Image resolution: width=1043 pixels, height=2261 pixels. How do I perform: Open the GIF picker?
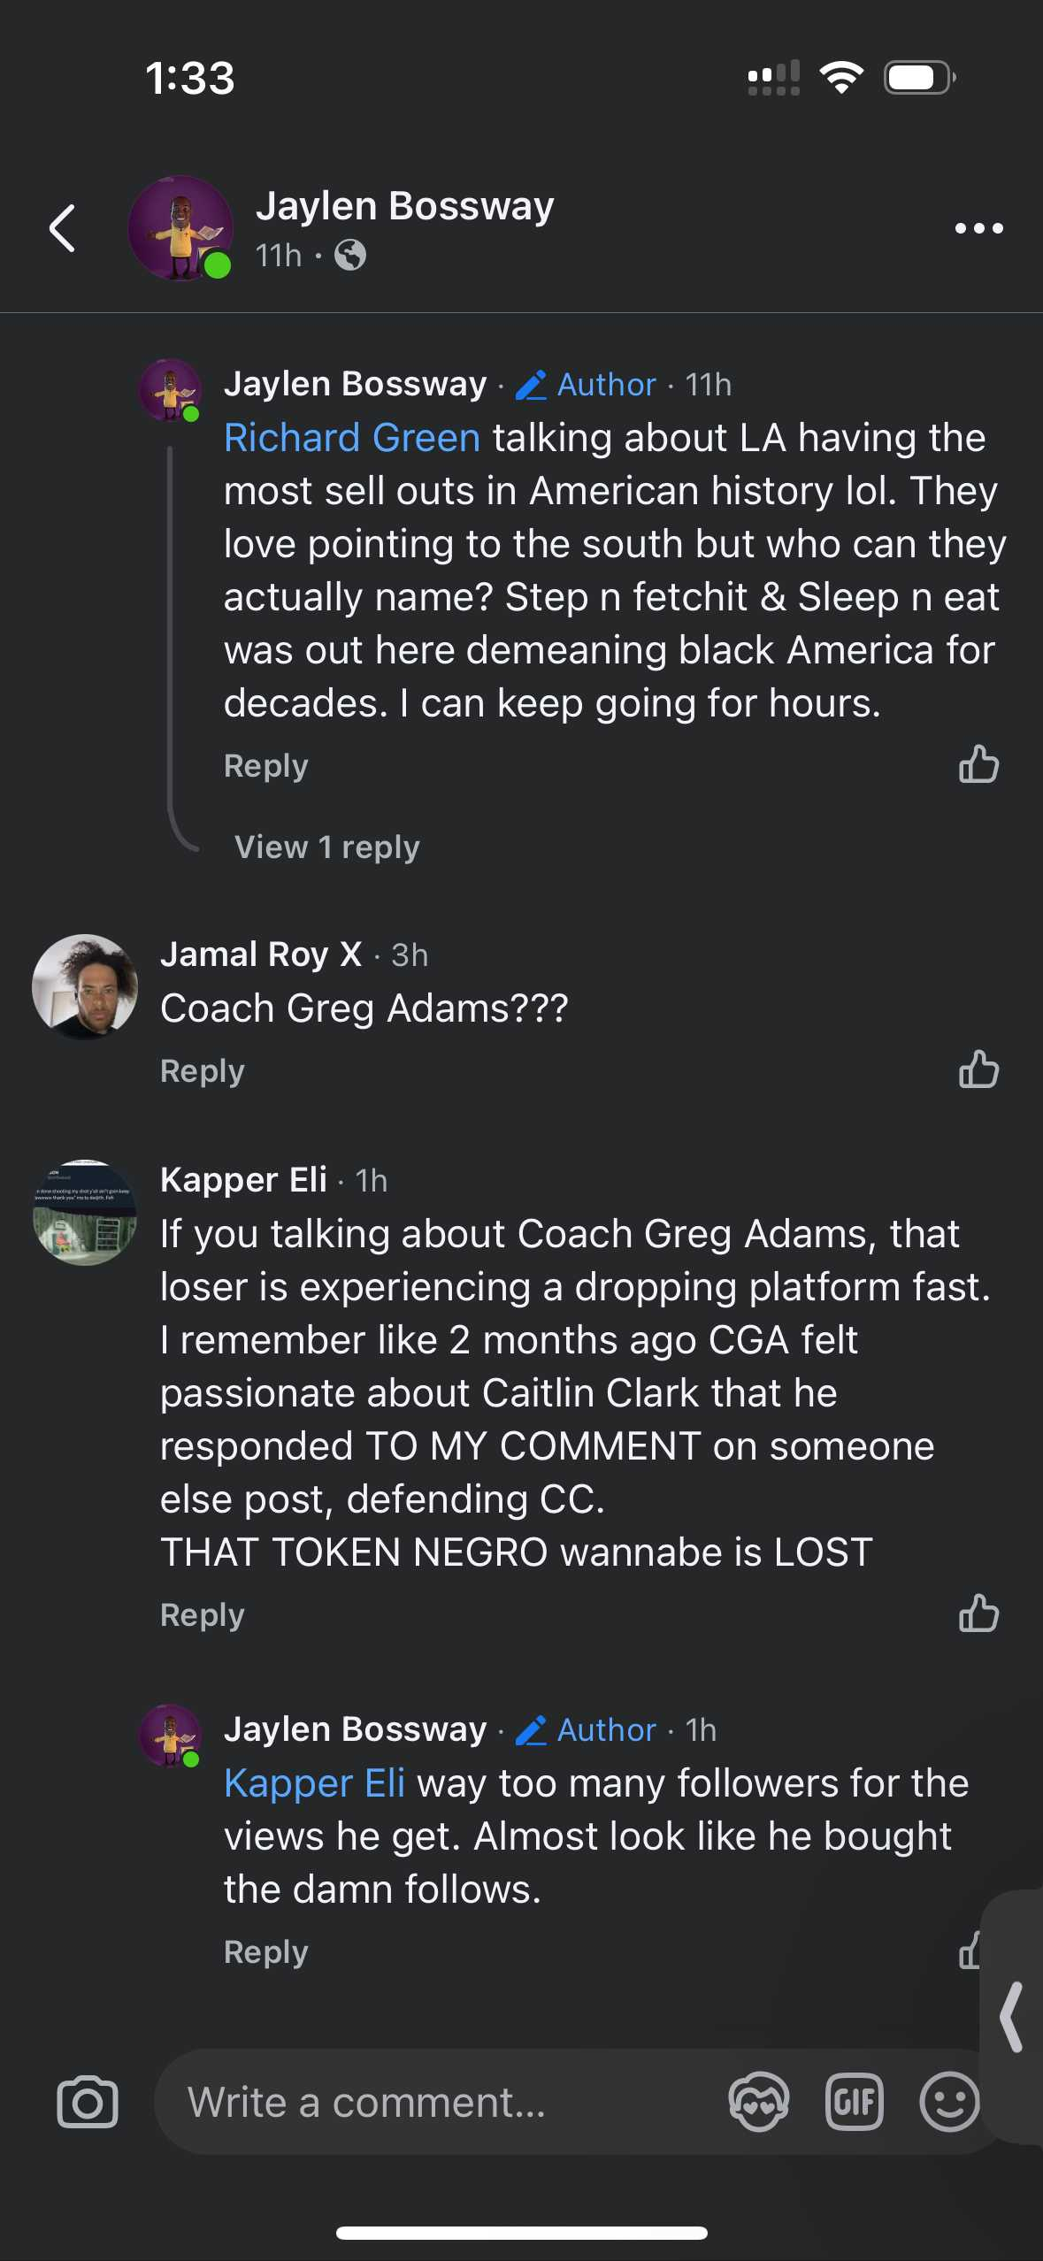pyautogui.click(x=854, y=2101)
